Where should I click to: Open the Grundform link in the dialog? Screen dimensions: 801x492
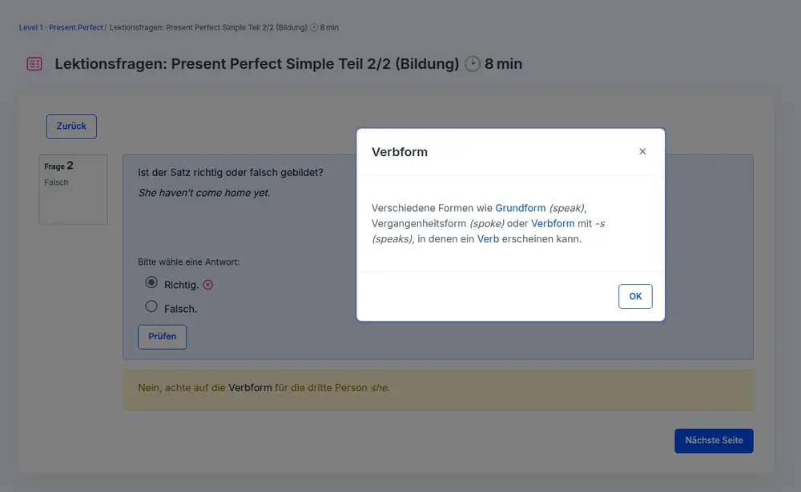[521, 208]
